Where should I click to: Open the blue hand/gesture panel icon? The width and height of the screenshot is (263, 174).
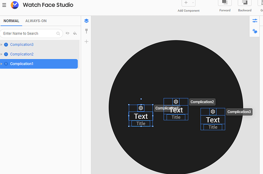pos(255,31)
